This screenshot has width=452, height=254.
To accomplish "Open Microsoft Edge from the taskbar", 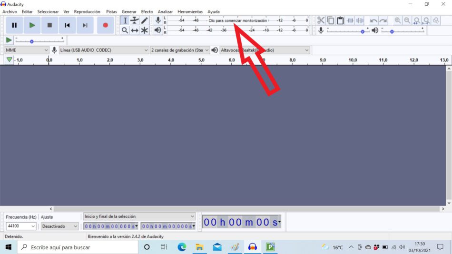I will click(x=182, y=247).
